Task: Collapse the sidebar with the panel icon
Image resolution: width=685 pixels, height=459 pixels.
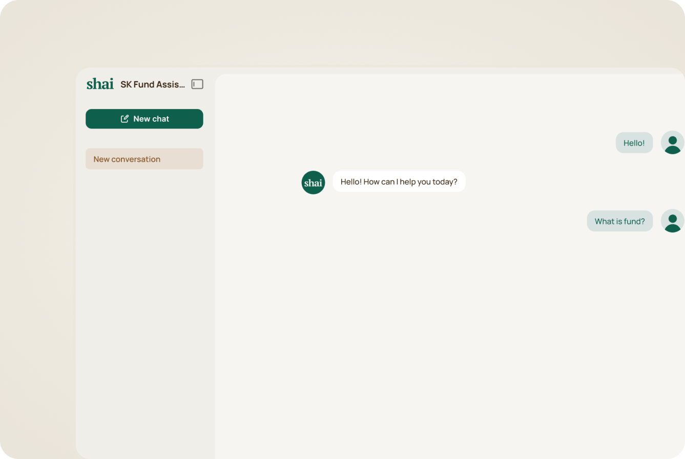Action: click(197, 84)
